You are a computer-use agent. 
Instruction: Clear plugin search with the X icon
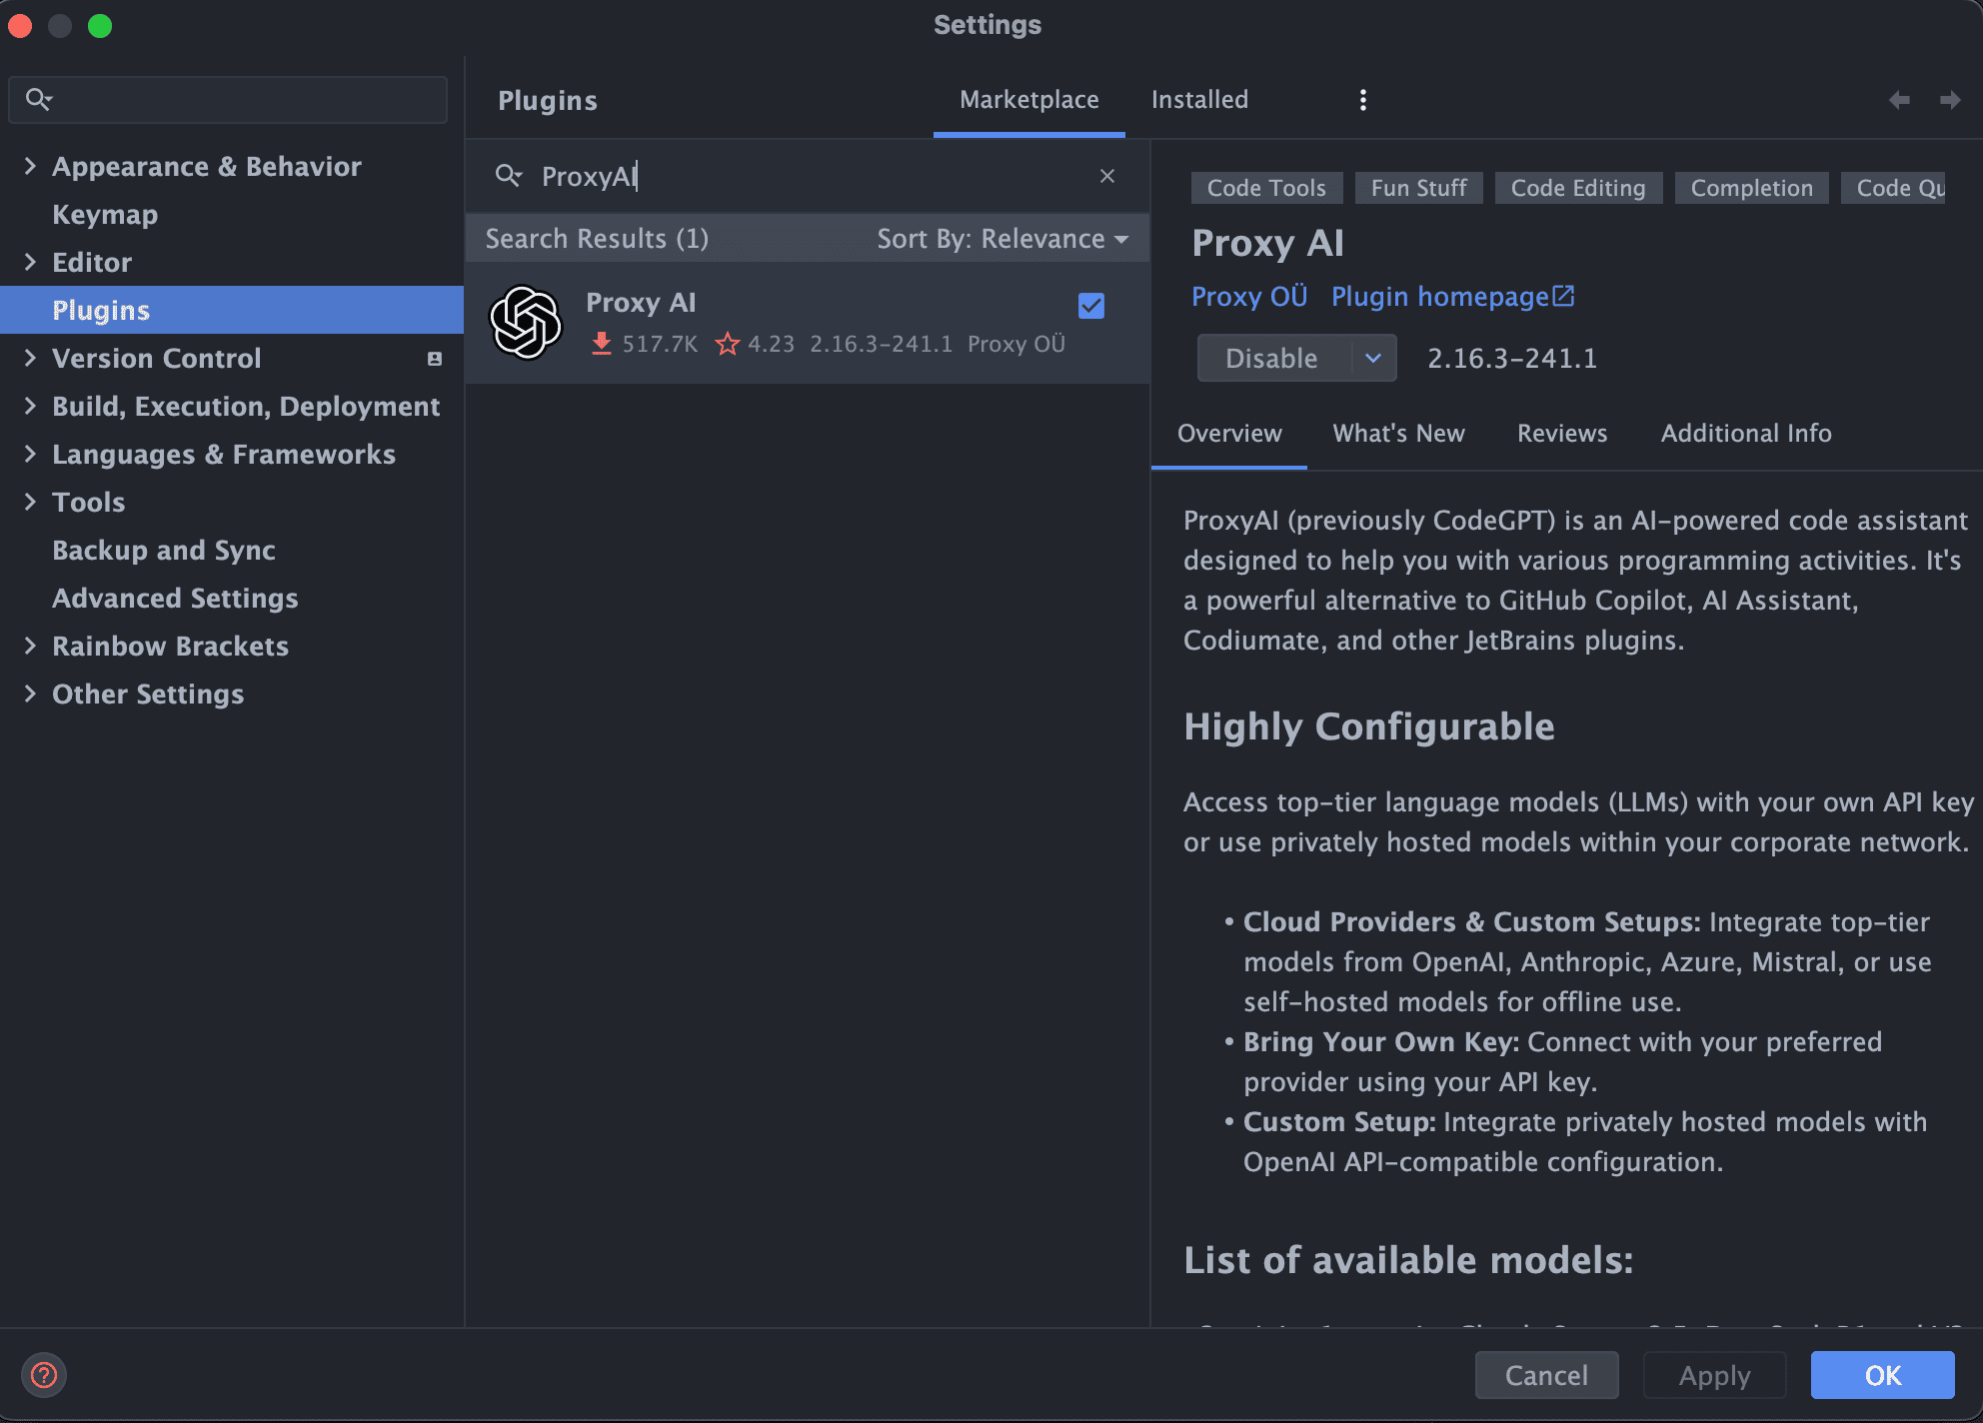point(1107,176)
